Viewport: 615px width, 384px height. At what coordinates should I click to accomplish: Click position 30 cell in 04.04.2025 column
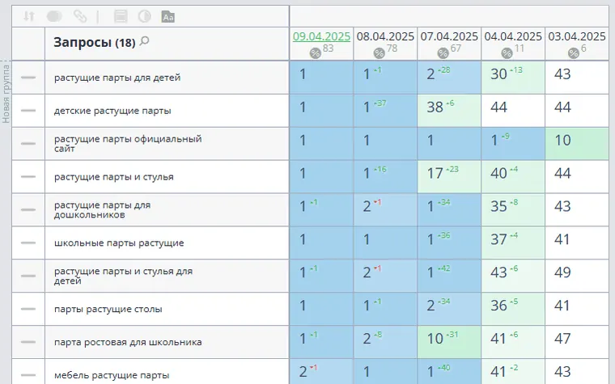pos(513,77)
